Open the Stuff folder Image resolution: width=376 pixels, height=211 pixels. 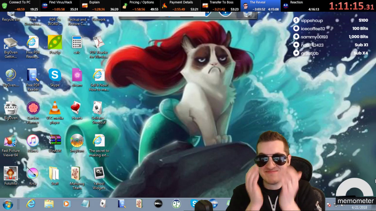[55, 176]
